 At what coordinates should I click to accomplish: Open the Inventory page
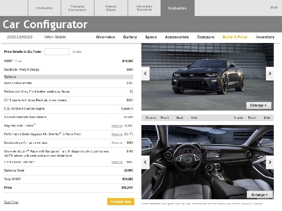[265, 37]
